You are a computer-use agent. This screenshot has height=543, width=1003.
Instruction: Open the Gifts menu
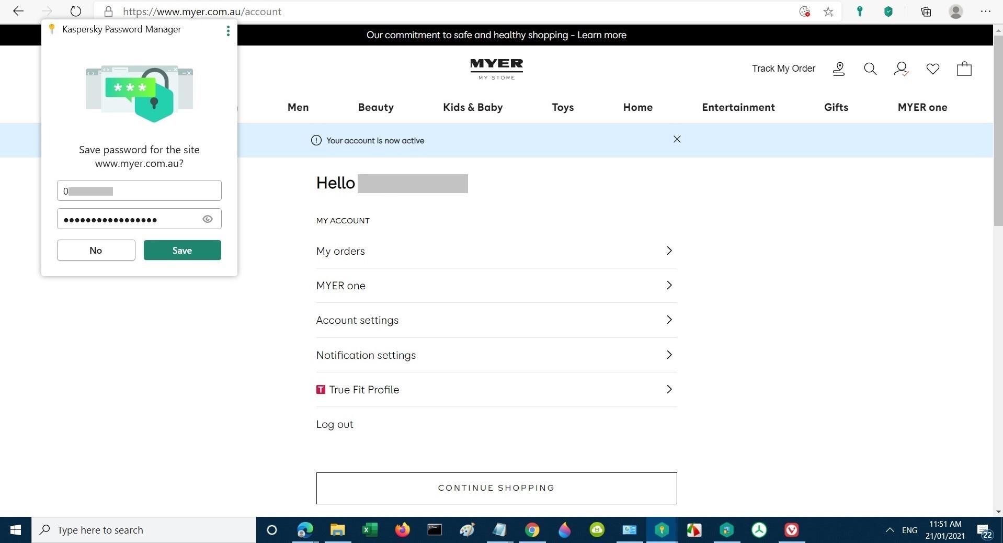coord(836,107)
